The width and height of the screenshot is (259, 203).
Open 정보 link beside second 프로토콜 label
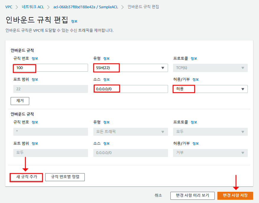(x=194, y=122)
